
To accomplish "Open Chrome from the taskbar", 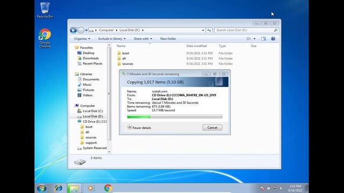I will coord(107,188).
